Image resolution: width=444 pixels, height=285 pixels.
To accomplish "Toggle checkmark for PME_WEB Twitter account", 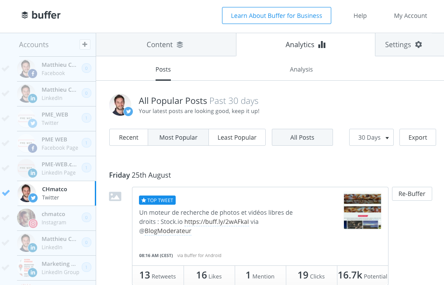I will [6, 118].
